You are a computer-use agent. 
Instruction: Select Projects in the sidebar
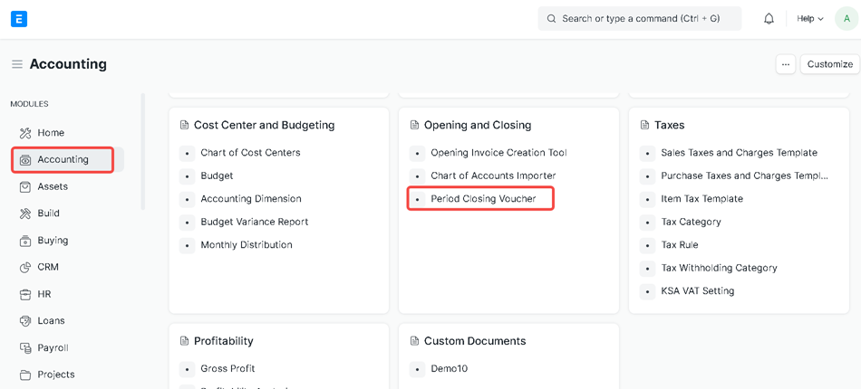(x=55, y=375)
